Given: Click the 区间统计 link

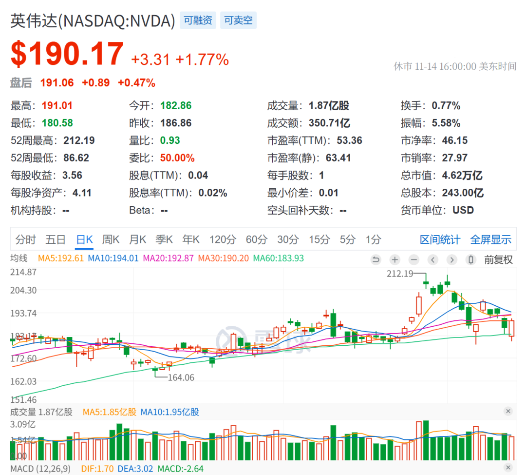Looking at the screenshot, I should tap(440, 239).
